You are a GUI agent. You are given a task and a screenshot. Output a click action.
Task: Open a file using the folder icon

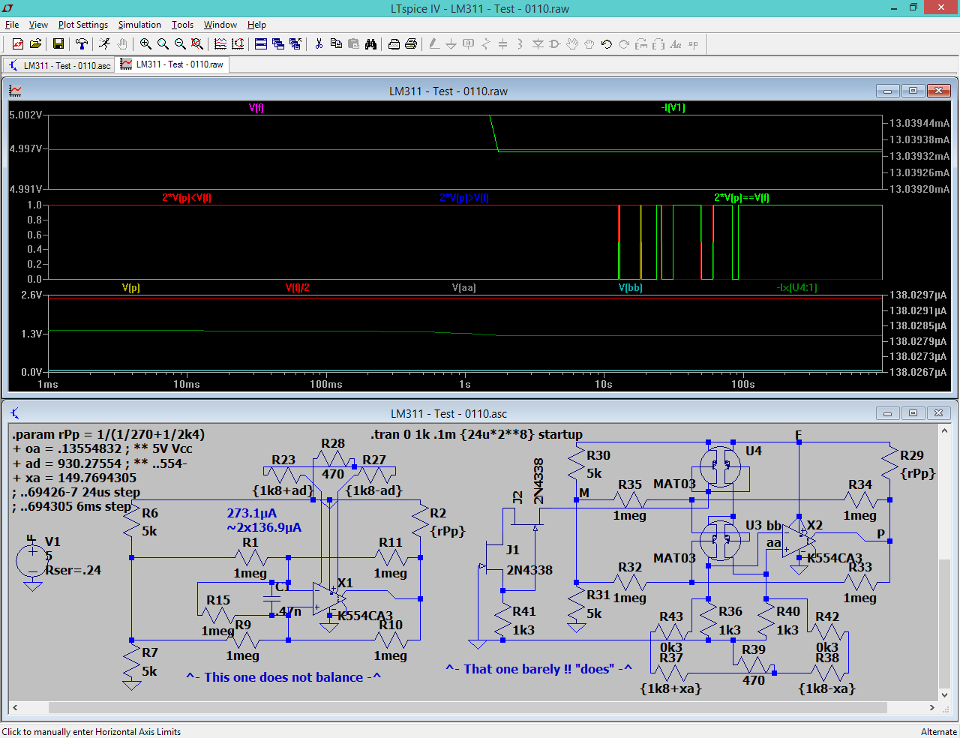[x=35, y=44]
